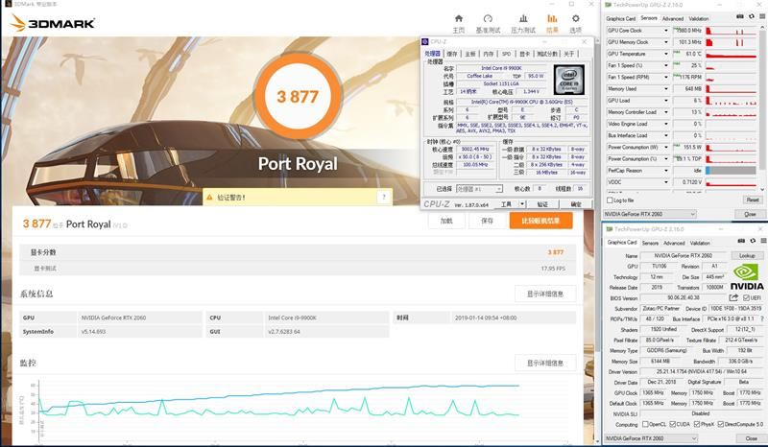Click CPU-Z OK button
Viewport: 768px width, 447px height.
click(x=576, y=204)
